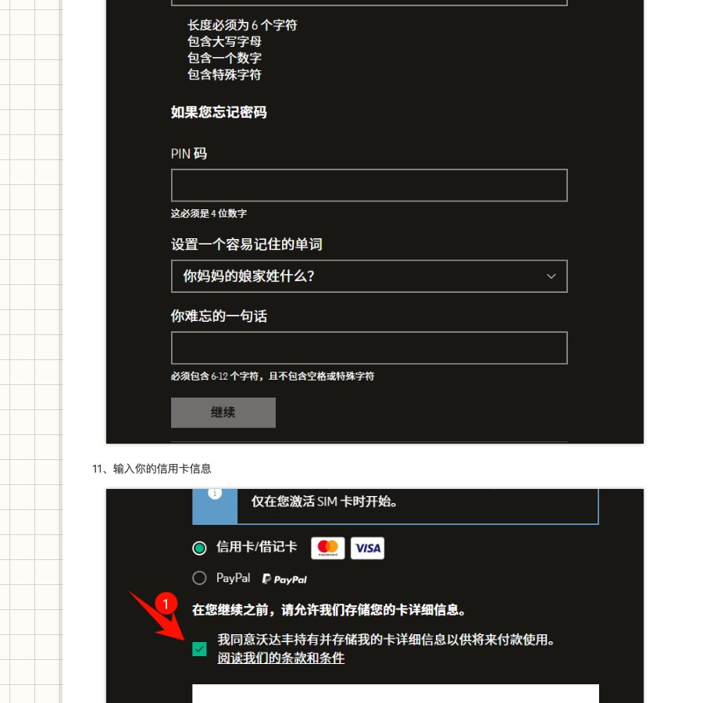Click the Mastercard logo icon
The width and height of the screenshot is (703, 703).
328,548
